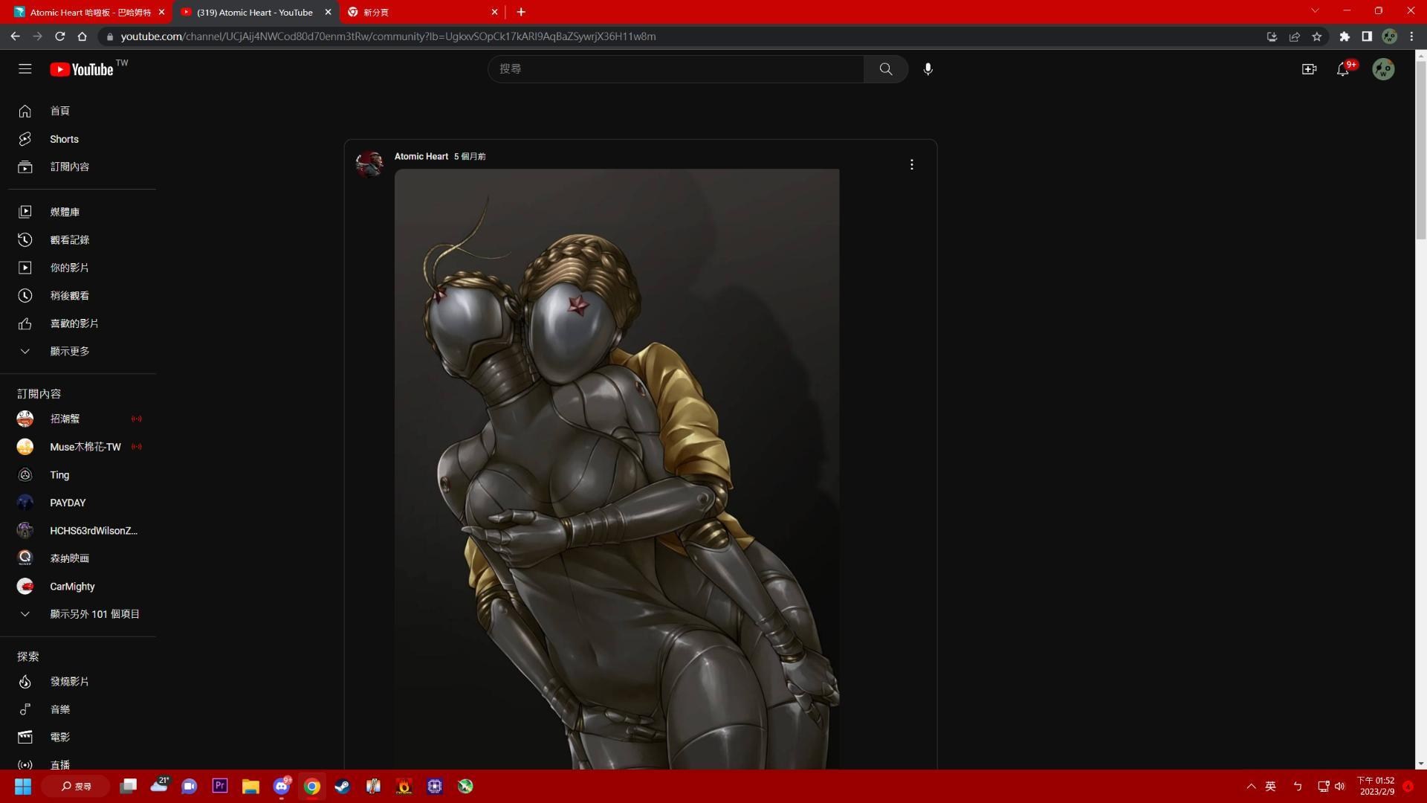The height and width of the screenshot is (803, 1427).
Task: Open the 直播 live streams section
Action: pos(59,764)
